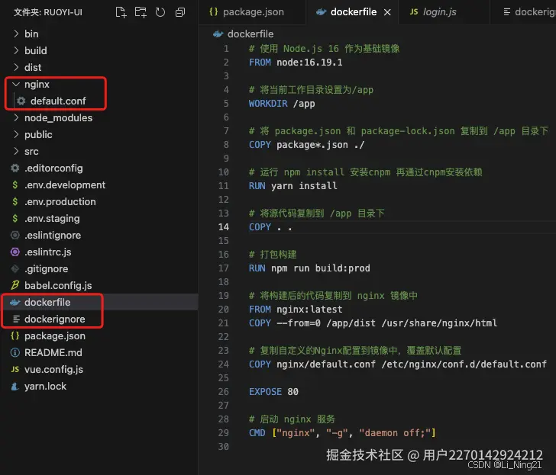556x475 pixels.
Task: Click the 'RUN npm run build:prod' line
Action: pos(309,268)
